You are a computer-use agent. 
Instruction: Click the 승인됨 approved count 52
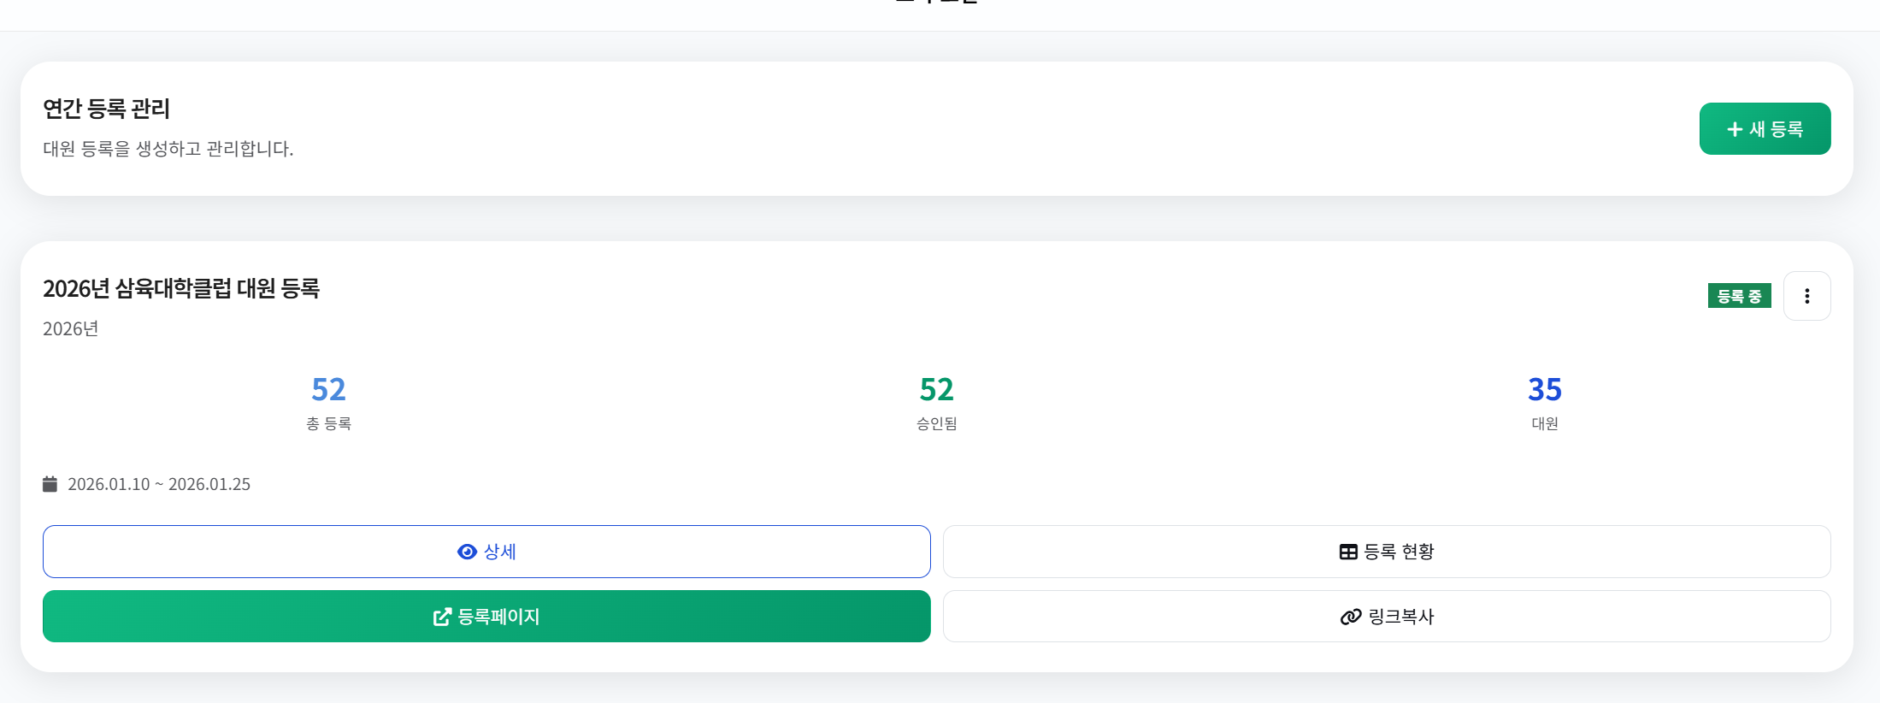click(x=935, y=389)
